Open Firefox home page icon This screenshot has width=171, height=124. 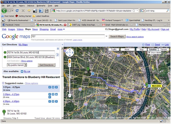click(29, 11)
